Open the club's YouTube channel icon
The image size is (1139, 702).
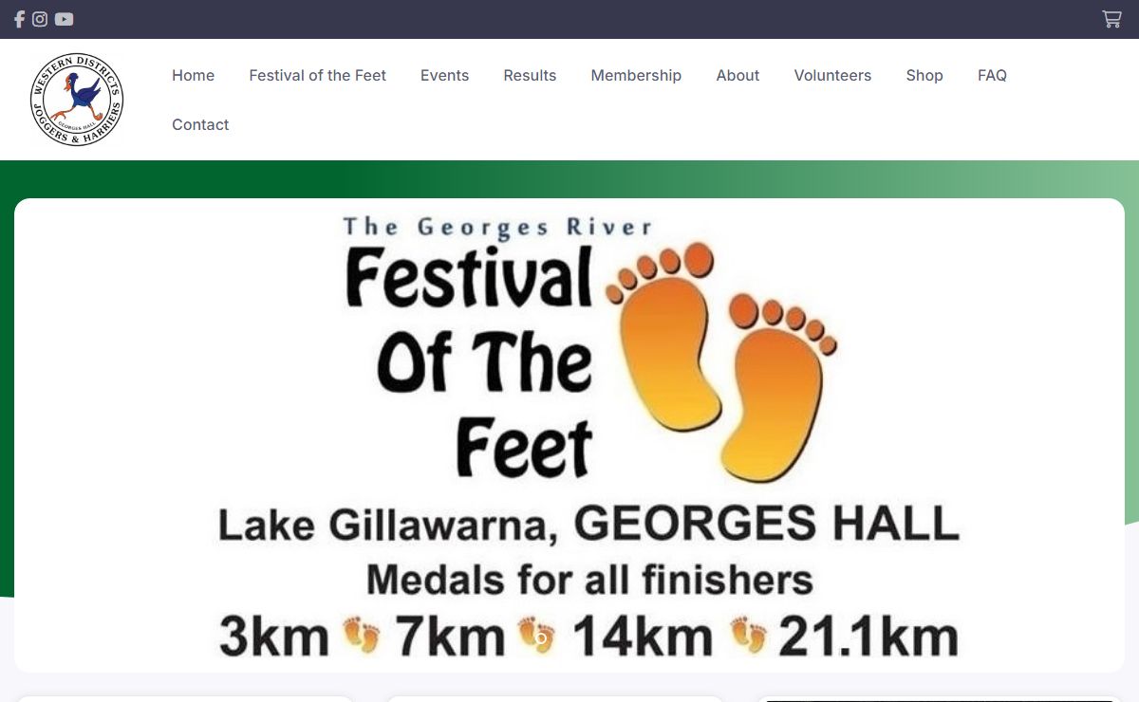click(x=64, y=19)
